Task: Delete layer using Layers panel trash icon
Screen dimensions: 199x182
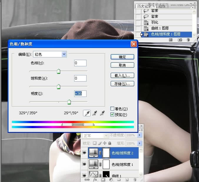Action: 135,179
